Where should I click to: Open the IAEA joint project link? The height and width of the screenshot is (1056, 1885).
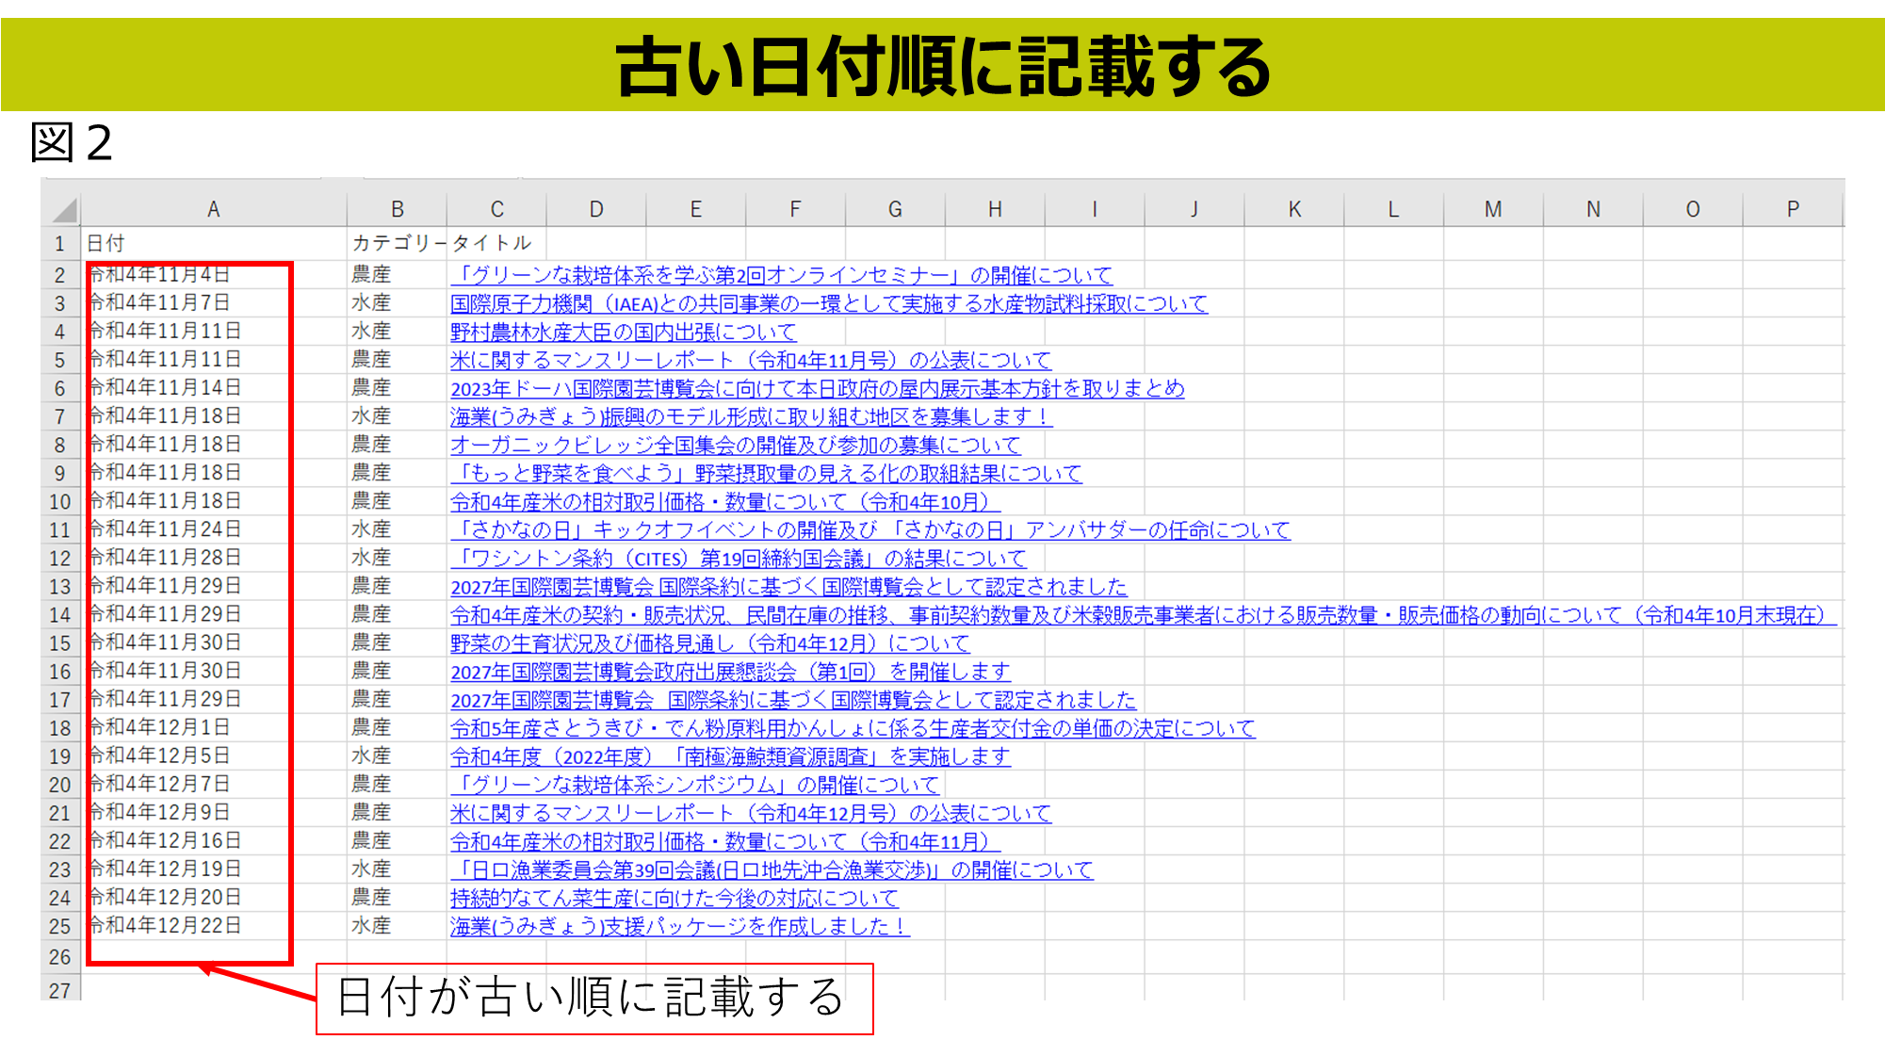(828, 303)
